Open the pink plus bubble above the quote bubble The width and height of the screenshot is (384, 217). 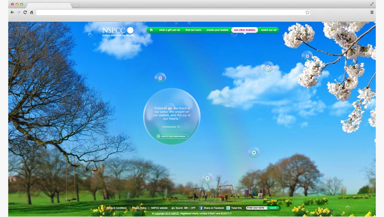(x=160, y=78)
